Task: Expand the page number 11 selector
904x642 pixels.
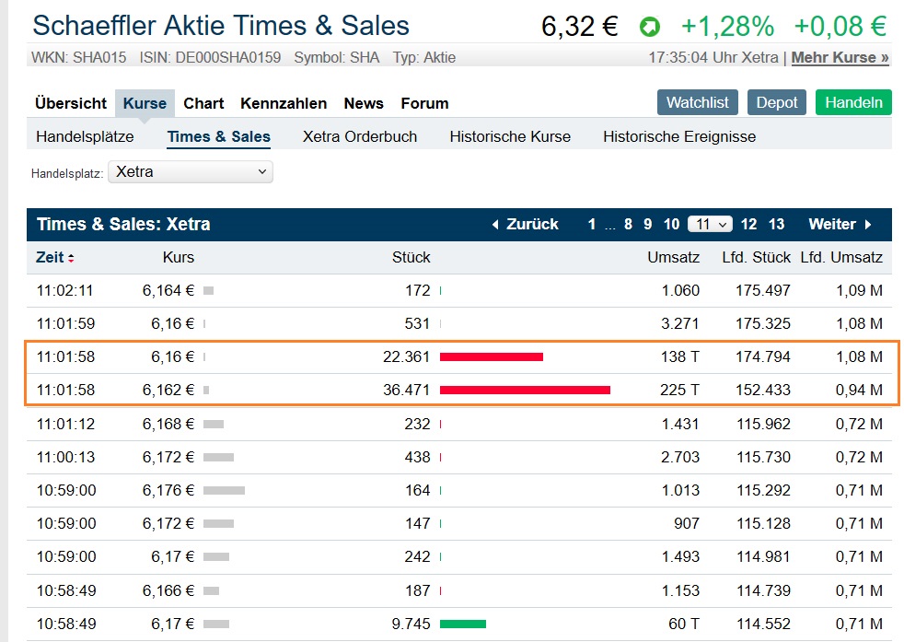Action: click(x=710, y=224)
